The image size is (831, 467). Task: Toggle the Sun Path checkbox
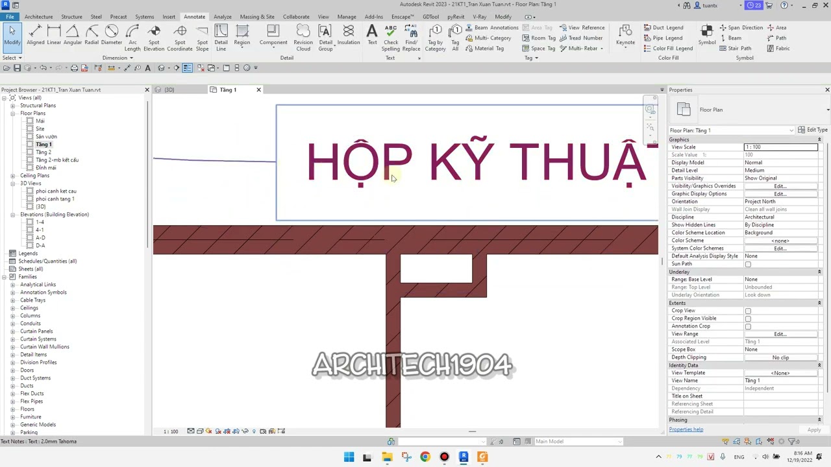748,264
